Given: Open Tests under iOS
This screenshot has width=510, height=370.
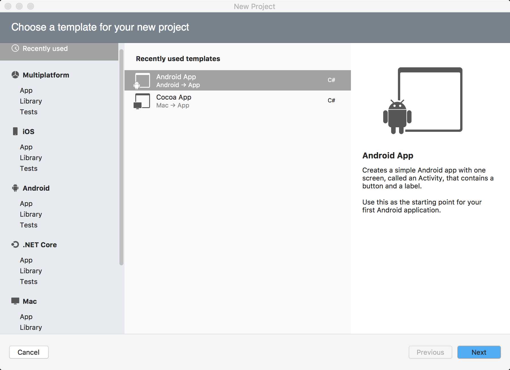Looking at the screenshot, I should click(29, 169).
